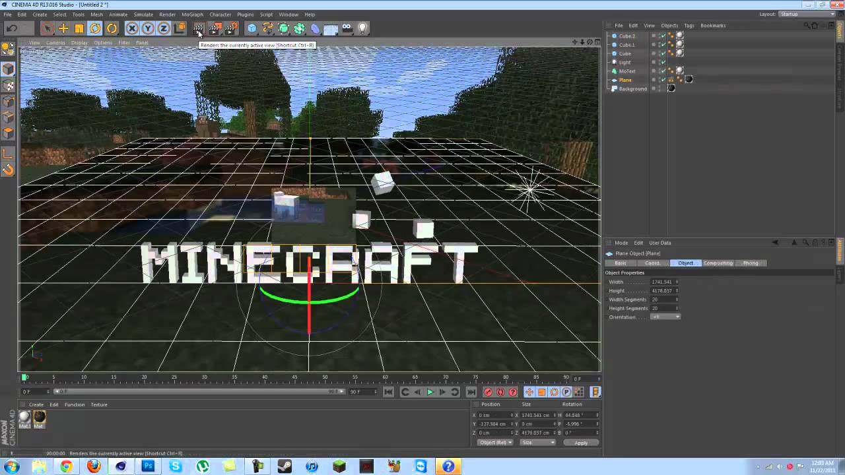Add a Light object bulb icon
The image size is (845, 475).
click(x=362, y=28)
